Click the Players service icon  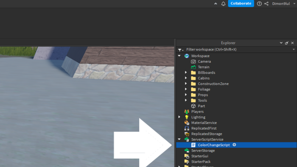coord(187,111)
